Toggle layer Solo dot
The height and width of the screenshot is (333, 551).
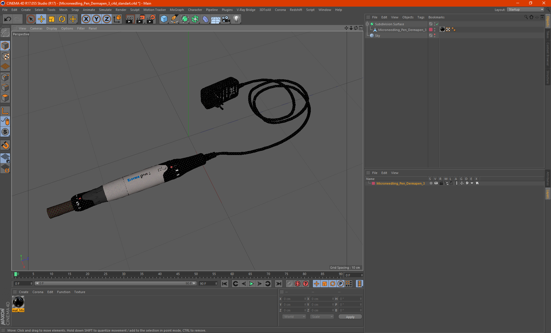(431, 183)
